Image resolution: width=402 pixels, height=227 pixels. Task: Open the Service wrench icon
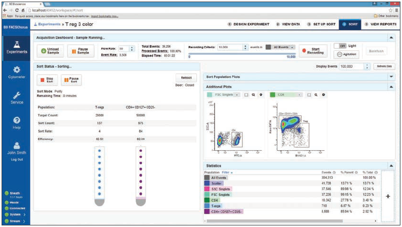(x=17, y=95)
